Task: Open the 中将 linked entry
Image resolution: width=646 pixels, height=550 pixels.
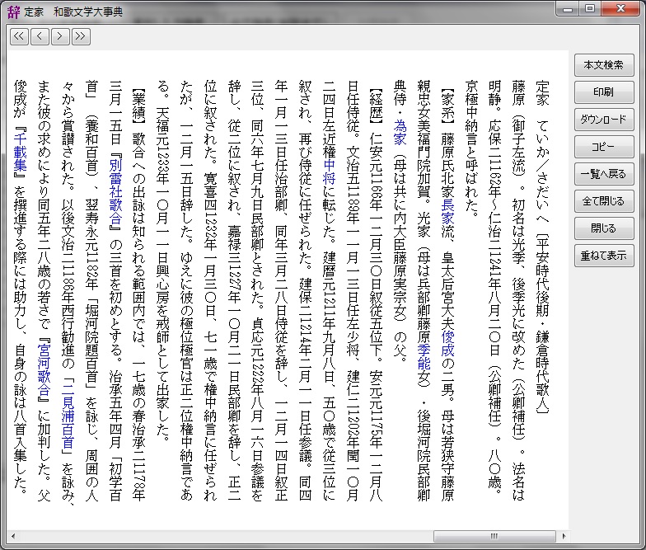Action: (x=328, y=172)
